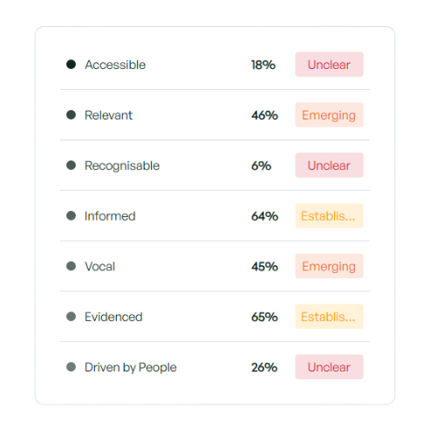Select the bullet dot next to Relevant
Screen dimensions: 436x436
pos(71,115)
